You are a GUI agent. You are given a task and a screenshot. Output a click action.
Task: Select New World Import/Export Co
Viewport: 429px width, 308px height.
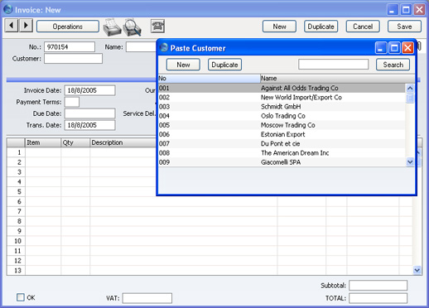coord(282,98)
